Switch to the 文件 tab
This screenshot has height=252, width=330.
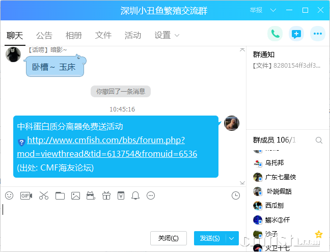(103, 35)
